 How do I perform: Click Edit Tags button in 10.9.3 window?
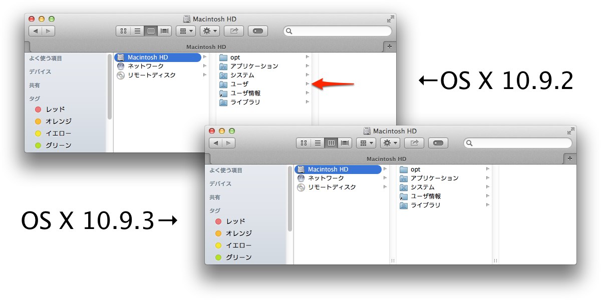pos(438,143)
